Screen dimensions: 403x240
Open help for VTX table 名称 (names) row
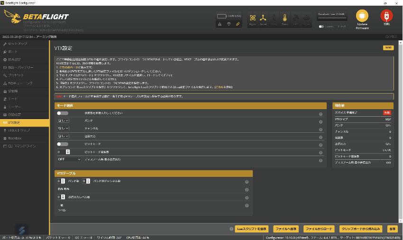pos(247,190)
